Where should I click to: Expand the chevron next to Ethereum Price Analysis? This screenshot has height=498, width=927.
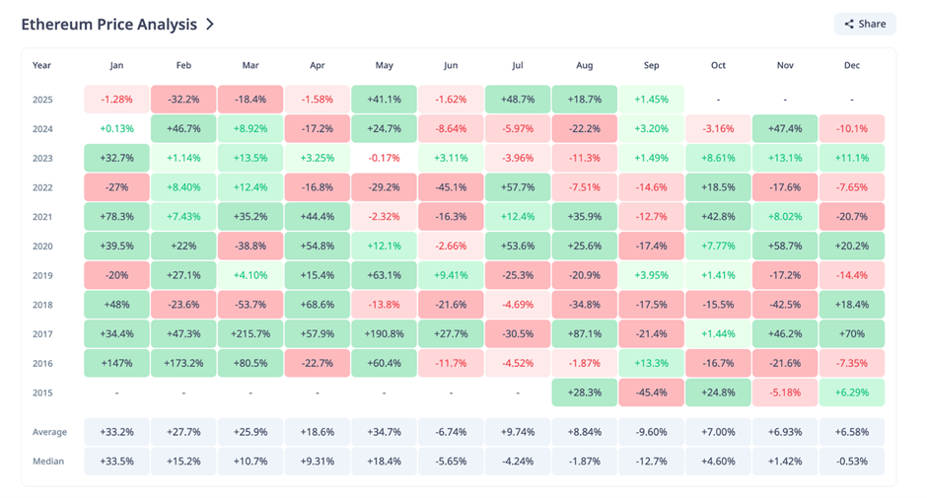(210, 24)
